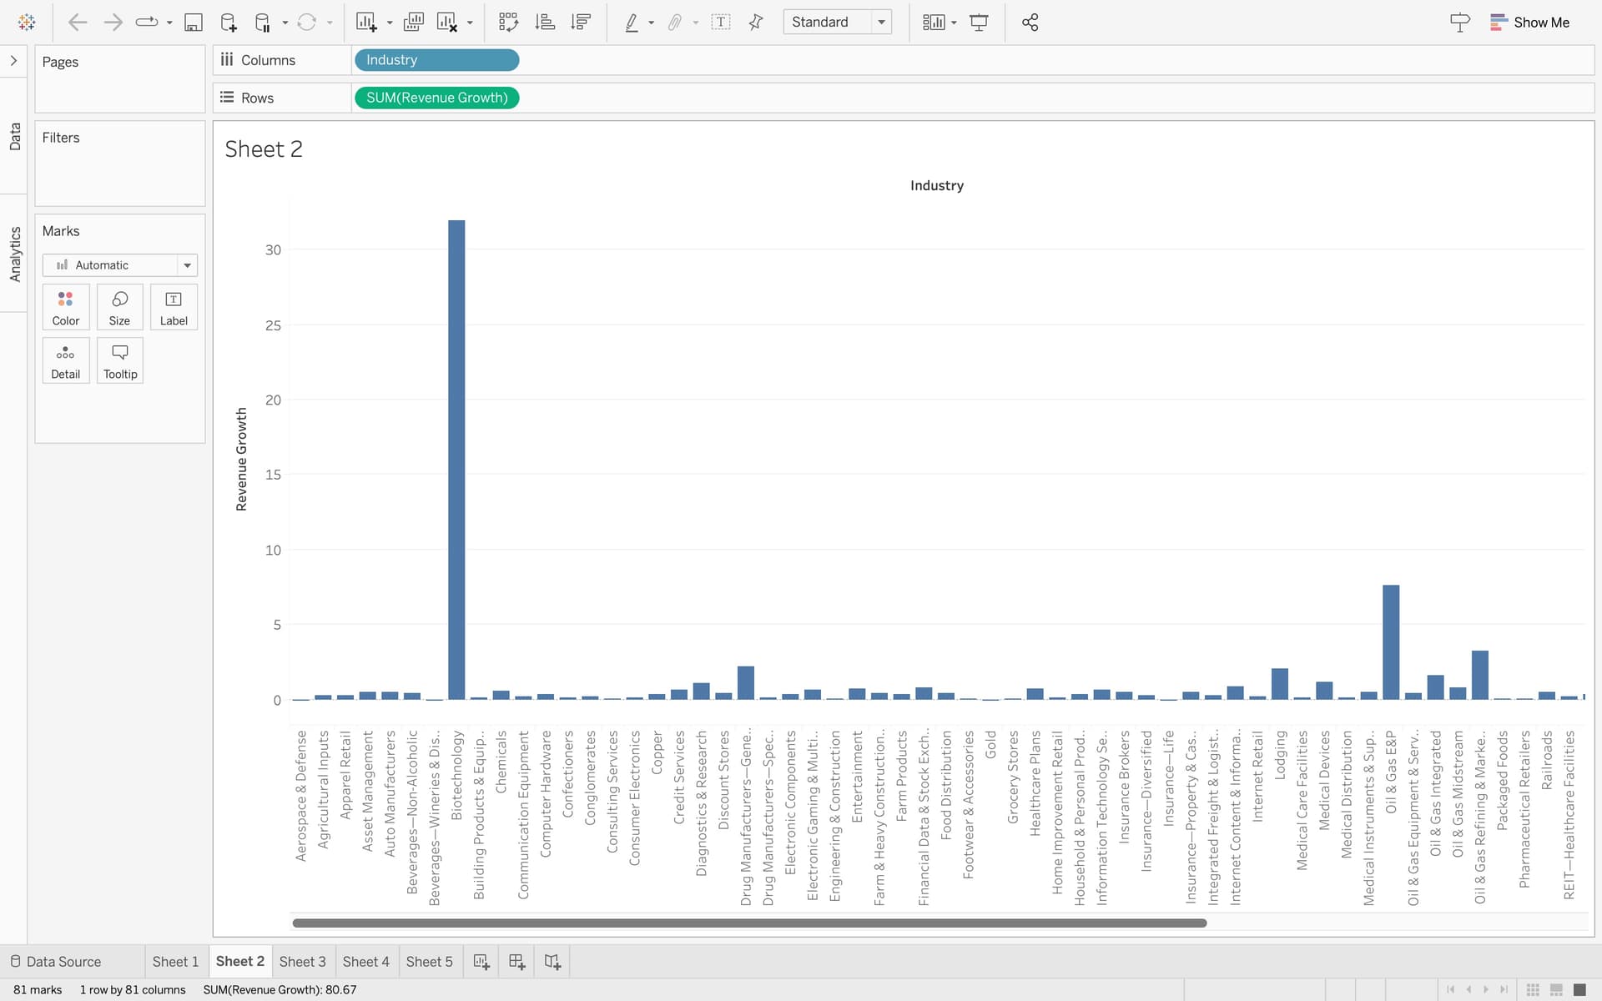Toggle Show Me panel
1602x1001 pixels.
(x=1529, y=23)
